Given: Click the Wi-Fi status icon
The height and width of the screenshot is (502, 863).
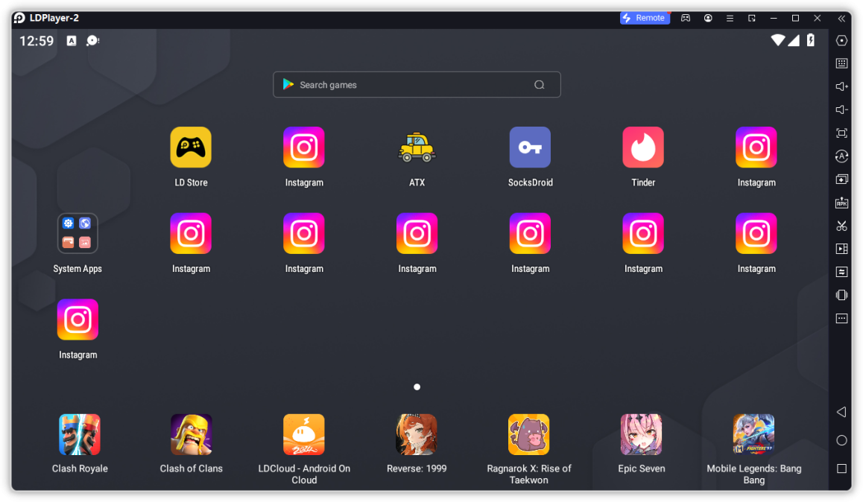Looking at the screenshot, I should point(777,39).
